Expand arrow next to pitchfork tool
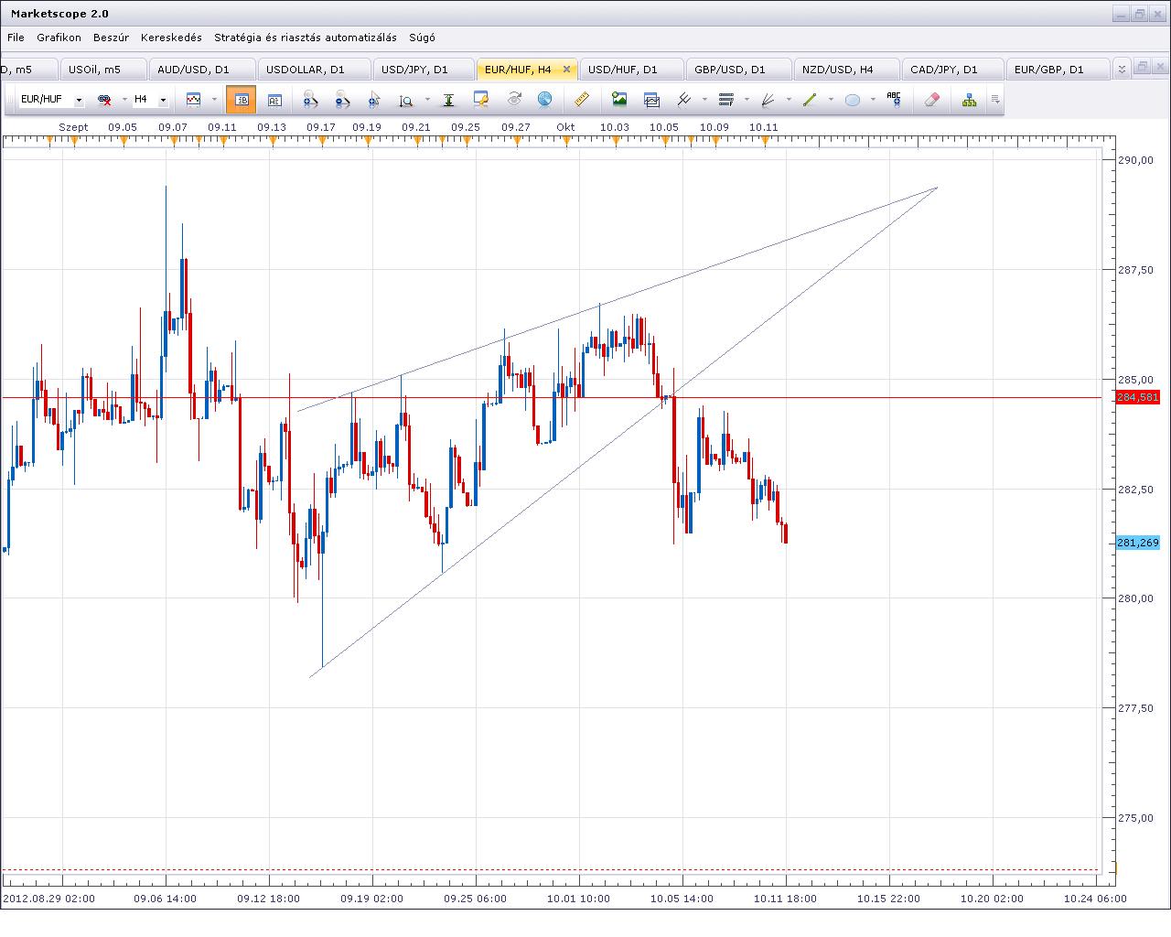The height and width of the screenshot is (937, 1171). coord(704,100)
